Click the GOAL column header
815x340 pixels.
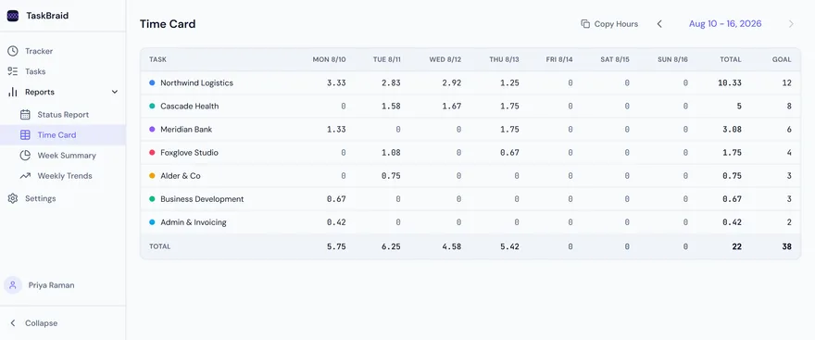[782, 59]
